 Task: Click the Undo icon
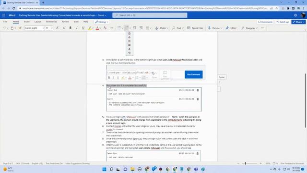[x=4, y=28]
